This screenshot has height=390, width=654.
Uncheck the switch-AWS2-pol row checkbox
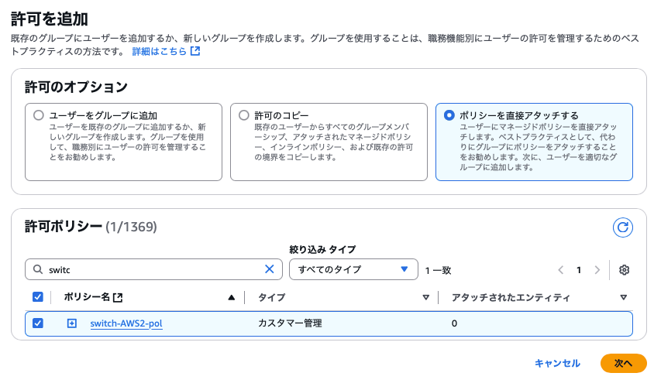click(x=38, y=323)
